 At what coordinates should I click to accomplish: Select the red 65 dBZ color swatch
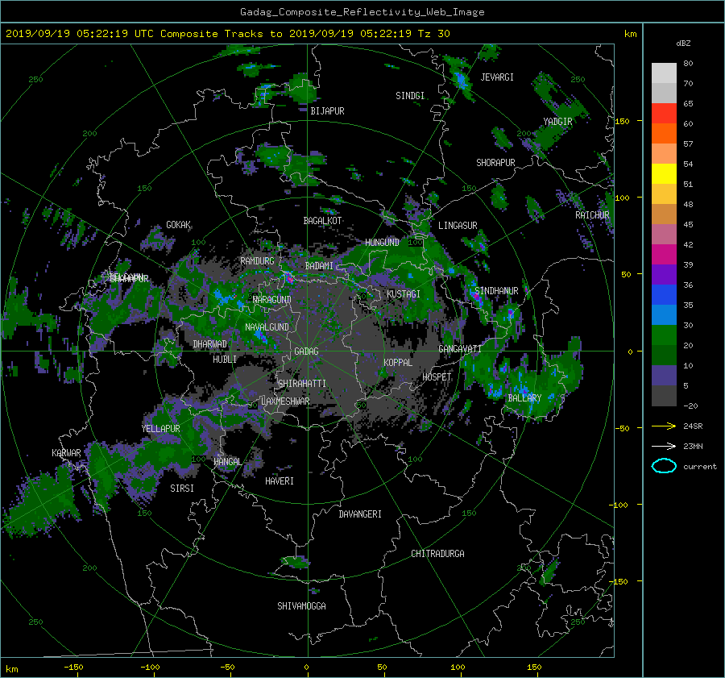point(664,113)
